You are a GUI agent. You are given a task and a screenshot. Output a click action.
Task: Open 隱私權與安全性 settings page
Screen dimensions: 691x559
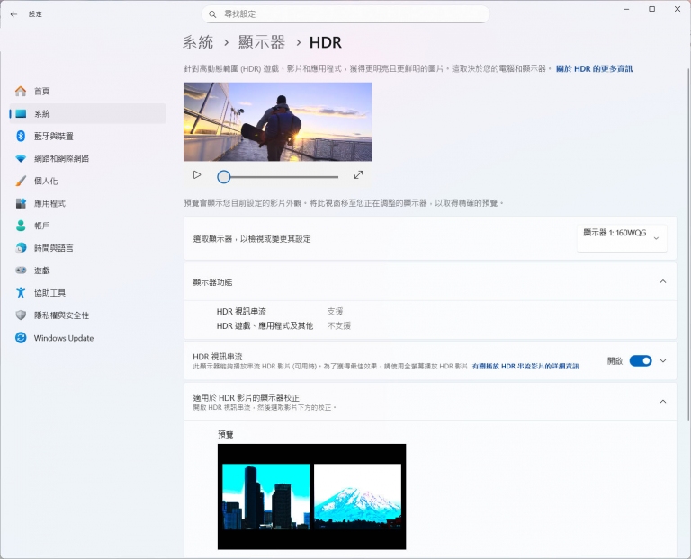[61, 315]
